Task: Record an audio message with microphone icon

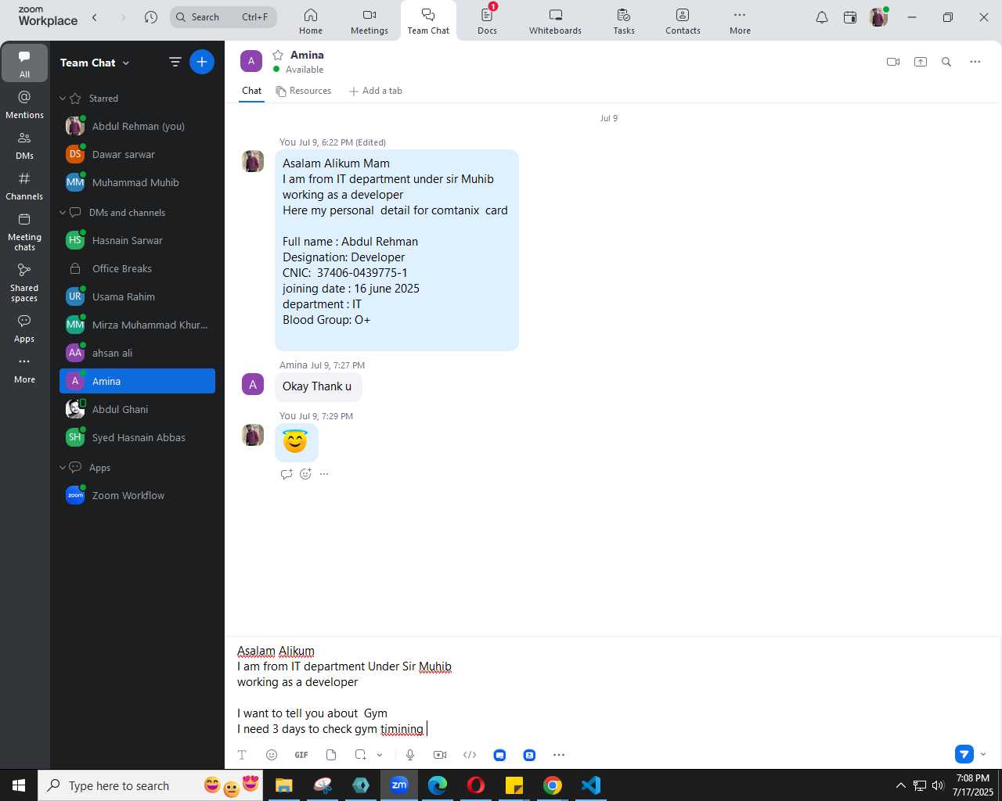Action: [410, 755]
